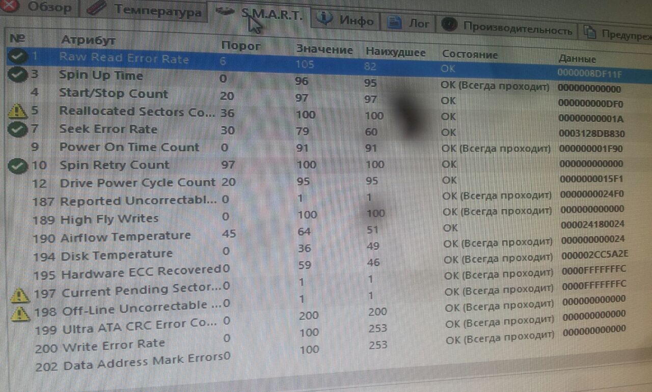
Task: Switch to the Температура tab
Action: click(x=144, y=11)
